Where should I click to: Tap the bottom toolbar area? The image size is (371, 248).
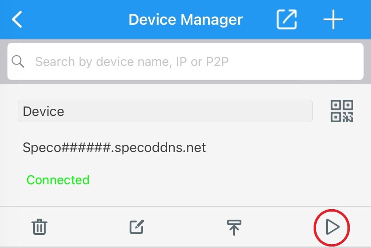[x=185, y=227]
